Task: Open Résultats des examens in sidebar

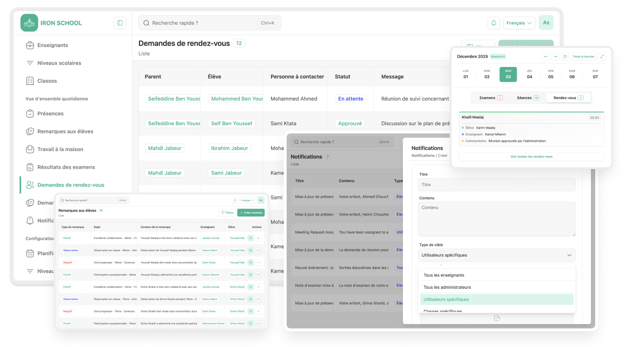Action: tap(66, 167)
